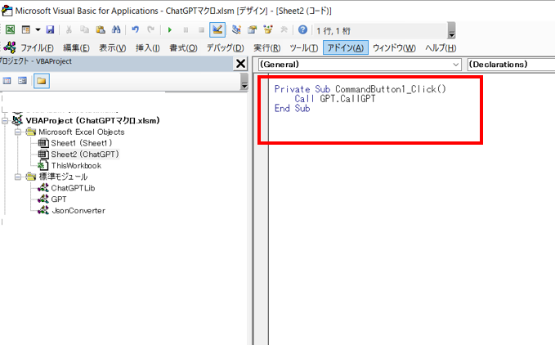
Task: Open the 実行(R) menu
Action: [x=267, y=47]
